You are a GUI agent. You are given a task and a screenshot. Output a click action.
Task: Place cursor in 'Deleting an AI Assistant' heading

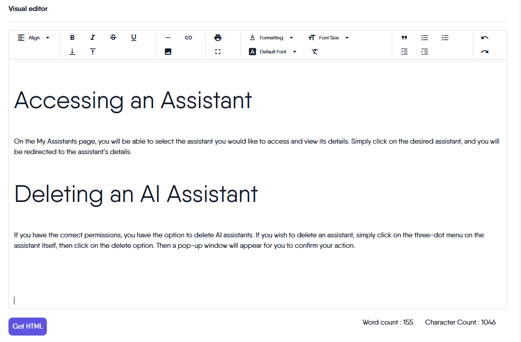[136, 194]
